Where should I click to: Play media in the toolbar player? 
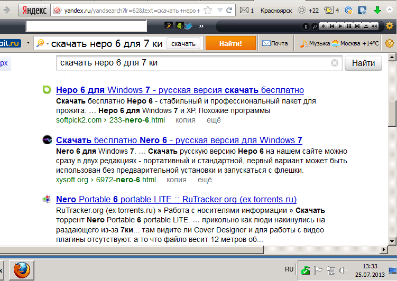pyautogui.click(x=340, y=26)
